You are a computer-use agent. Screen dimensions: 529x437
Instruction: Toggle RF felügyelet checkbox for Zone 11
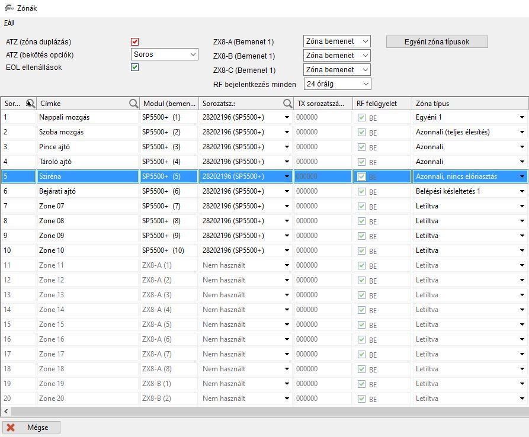(x=361, y=265)
